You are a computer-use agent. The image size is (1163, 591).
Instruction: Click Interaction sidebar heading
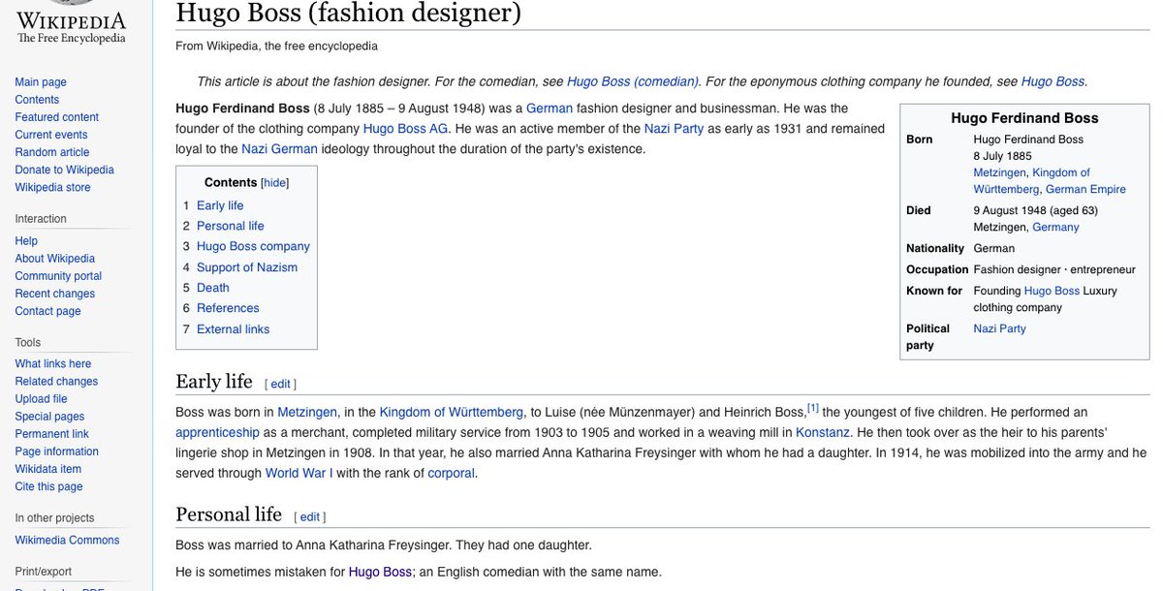[41, 219]
